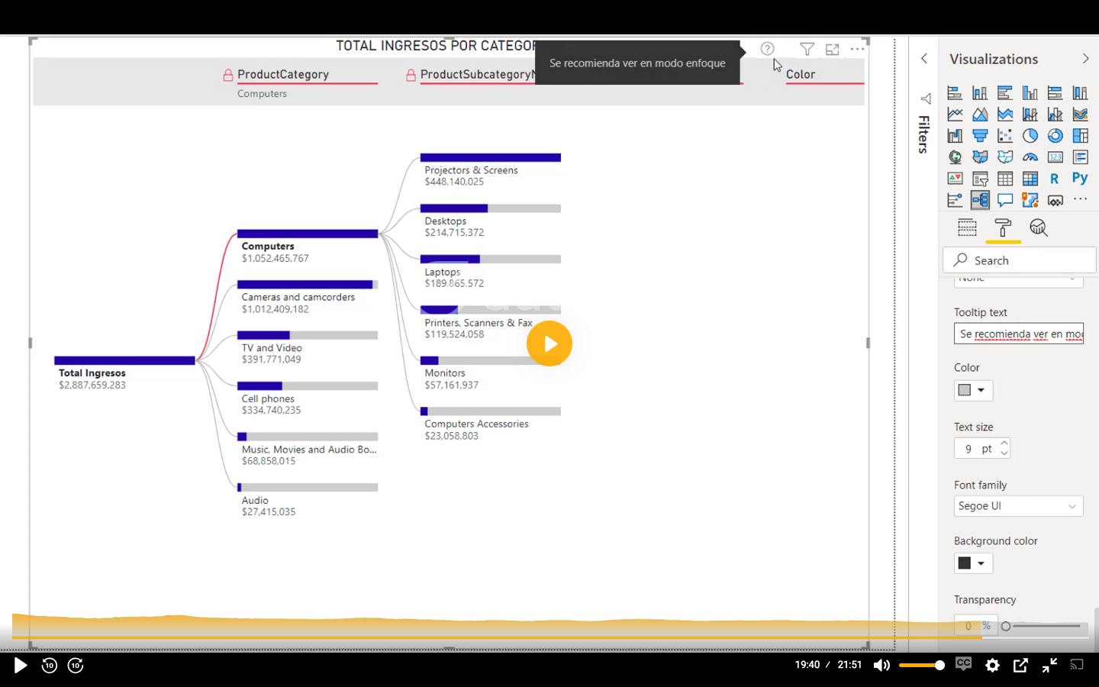This screenshot has width=1099, height=687.
Task: Mute the video using speaker icon
Action: pyautogui.click(x=881, y=665)
